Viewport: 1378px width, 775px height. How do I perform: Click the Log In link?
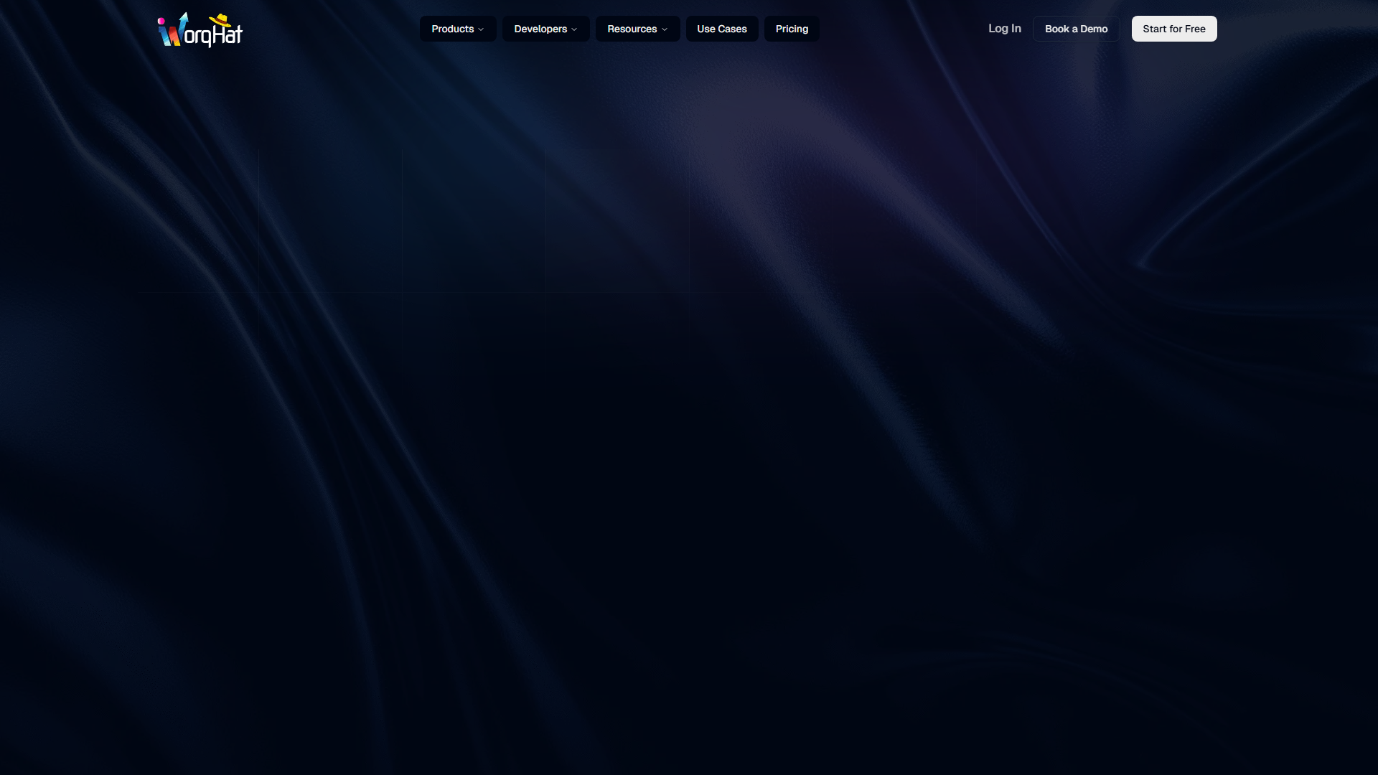pyautogui.click(x=1004, y=29)
